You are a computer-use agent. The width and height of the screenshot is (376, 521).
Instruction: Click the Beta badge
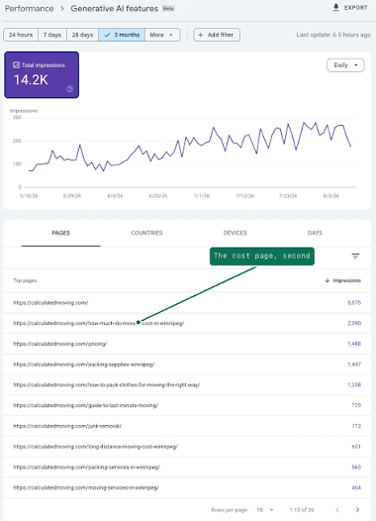(x=168, y=9)
